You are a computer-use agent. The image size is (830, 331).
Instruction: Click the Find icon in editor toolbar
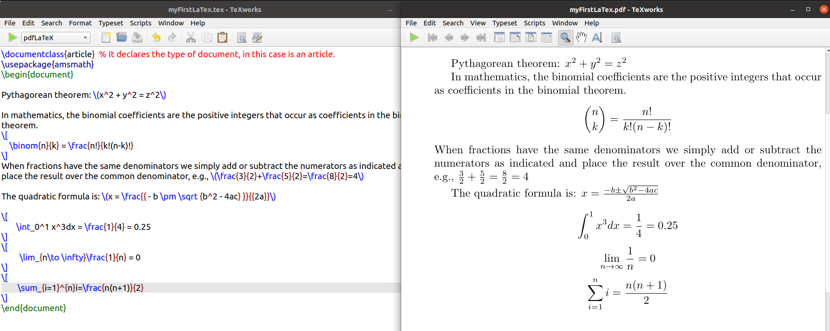click(x=241, y=38)
